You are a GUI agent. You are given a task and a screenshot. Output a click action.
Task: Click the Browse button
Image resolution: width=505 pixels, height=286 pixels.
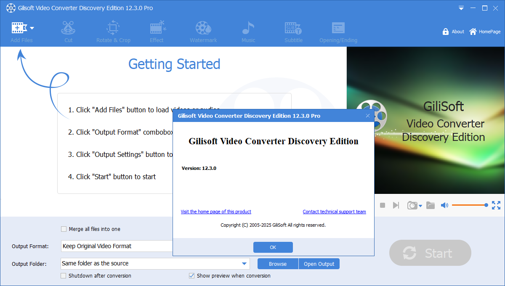278,264
